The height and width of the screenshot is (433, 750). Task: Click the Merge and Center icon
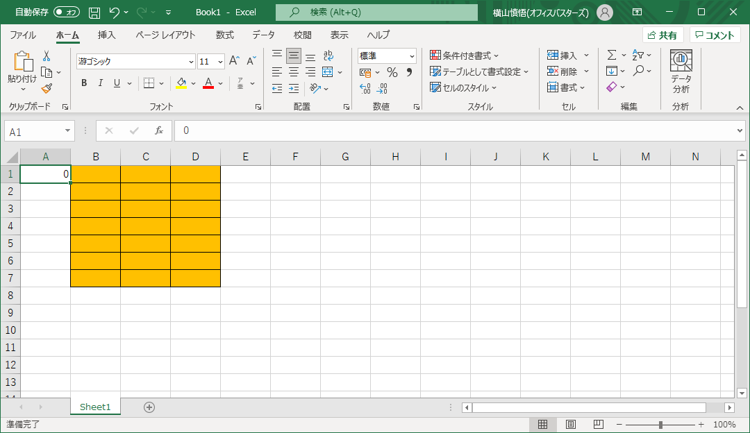coord(328,72)
